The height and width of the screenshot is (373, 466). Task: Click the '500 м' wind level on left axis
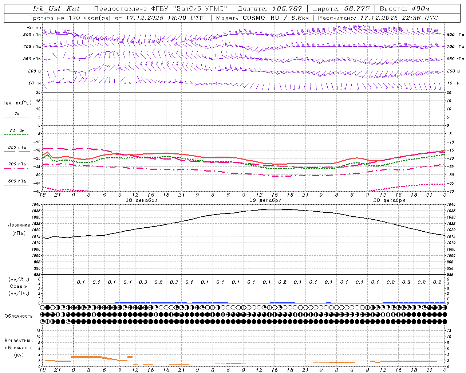click(35, 71)
